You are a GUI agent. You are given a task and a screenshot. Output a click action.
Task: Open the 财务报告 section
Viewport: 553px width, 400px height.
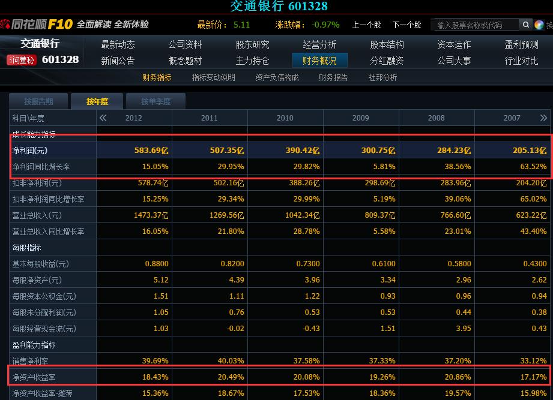tap(333, 77)
